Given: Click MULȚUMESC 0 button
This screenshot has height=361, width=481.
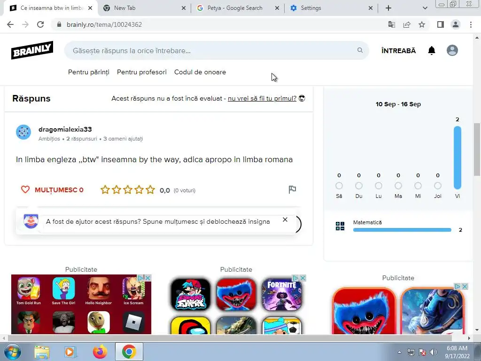Looking at the screenshot, I should [x=52, y=190].
